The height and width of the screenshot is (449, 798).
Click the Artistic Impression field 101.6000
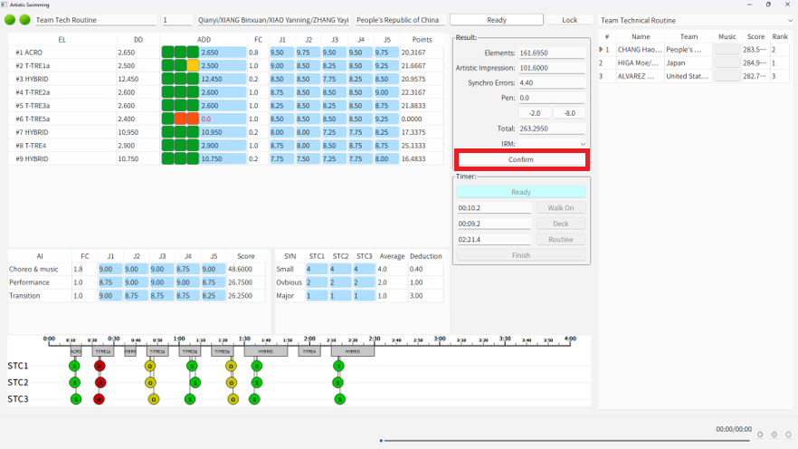click(x=552, y=68)
